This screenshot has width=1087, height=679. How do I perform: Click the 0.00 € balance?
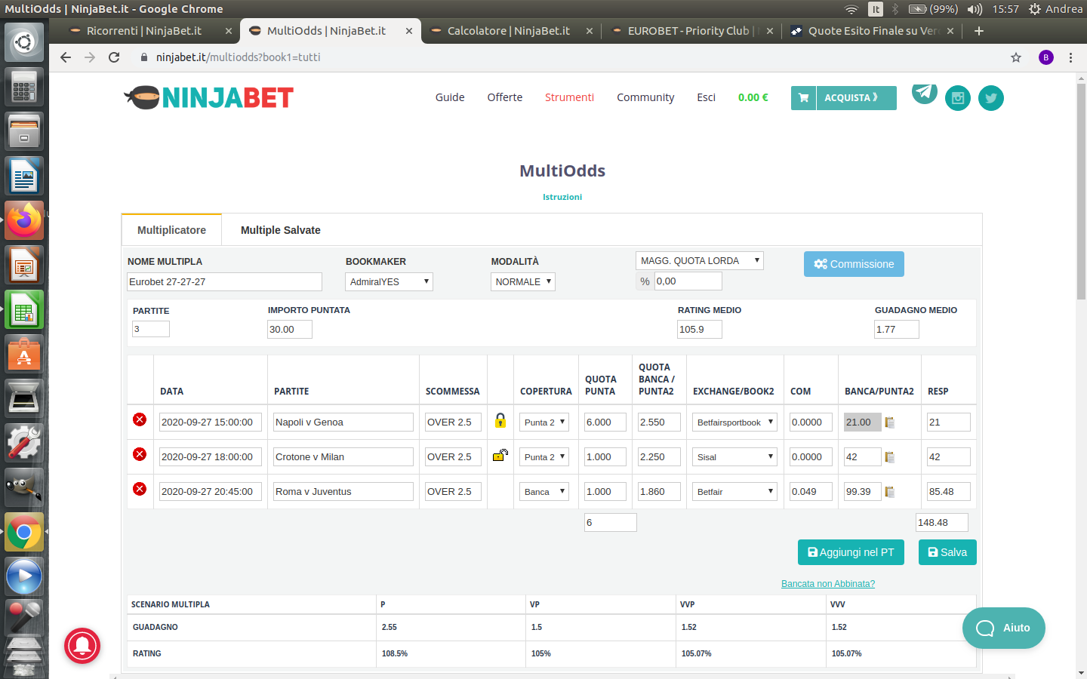(x=753, y=97)
